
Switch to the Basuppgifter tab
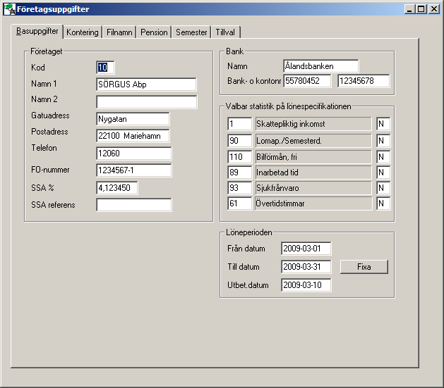click(37, 32)
